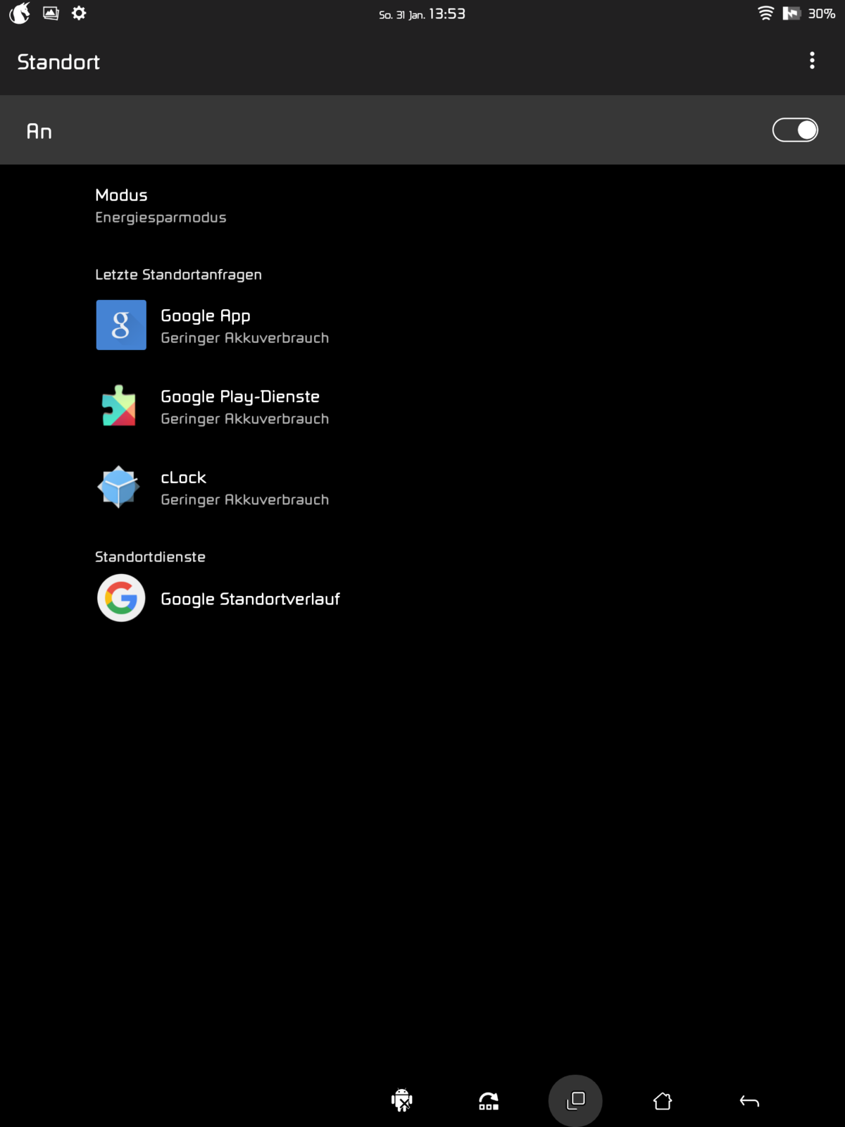Tap the Google Play-Dienste puzzle icon
The image size is (845, 1127).
click(x=120, y=406)
